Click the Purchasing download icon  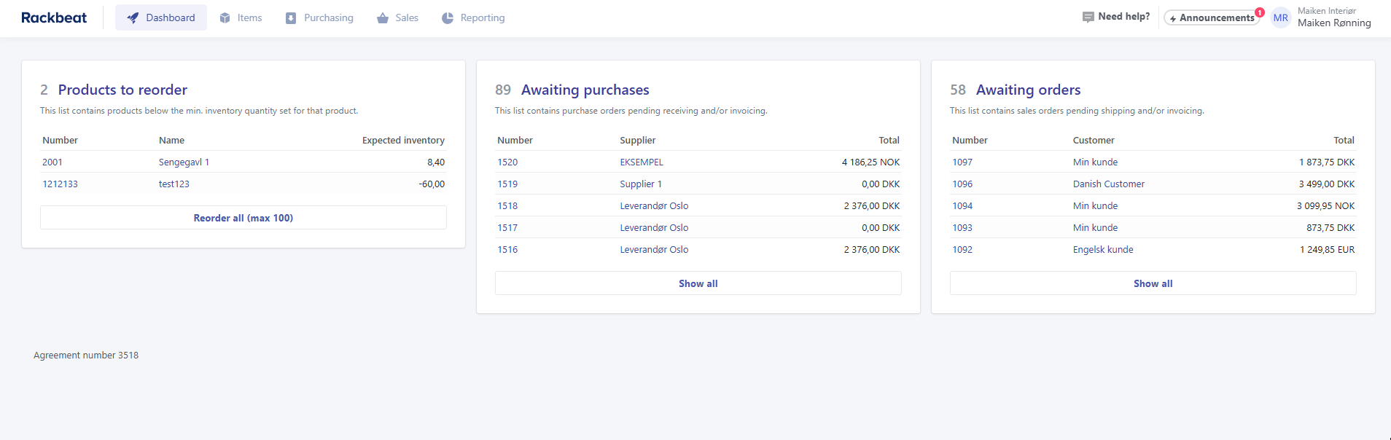click(291, 18)
